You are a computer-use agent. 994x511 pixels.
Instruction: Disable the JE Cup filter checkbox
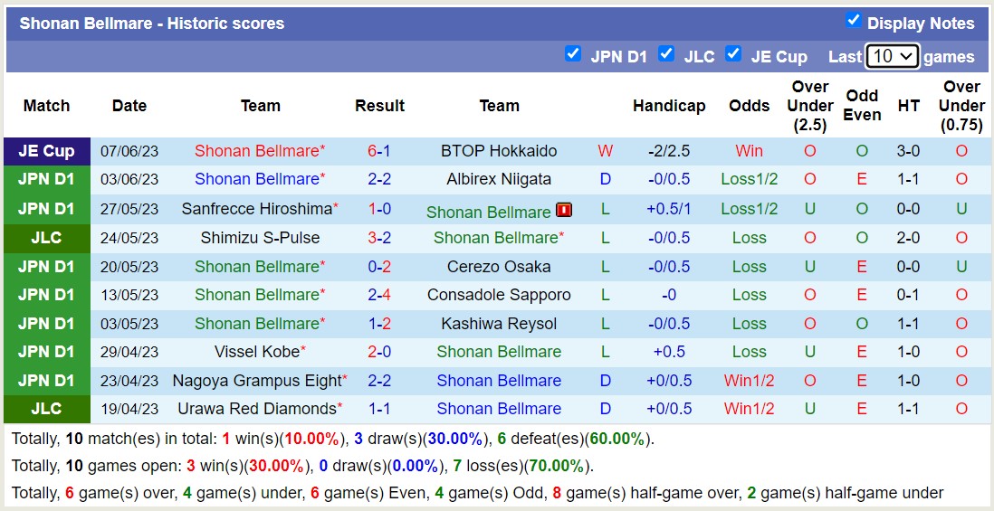733,54
